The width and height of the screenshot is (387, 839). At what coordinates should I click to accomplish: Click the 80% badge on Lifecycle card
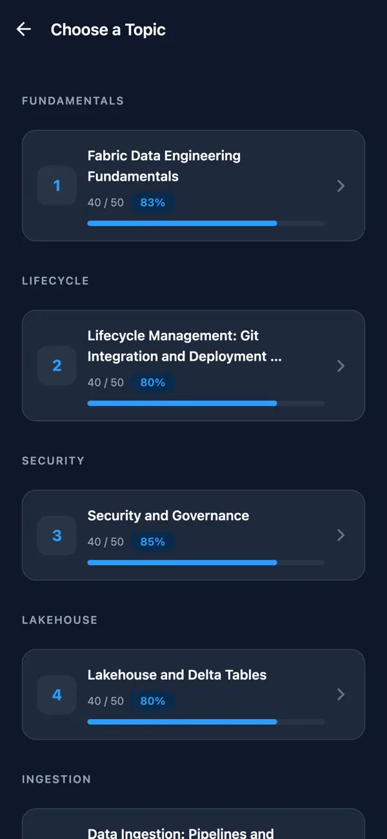[x=153, y=383]
